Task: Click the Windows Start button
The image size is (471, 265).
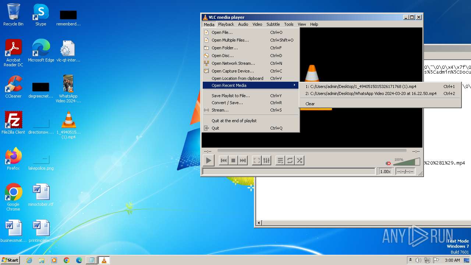Action: click(x=10, y=260)
